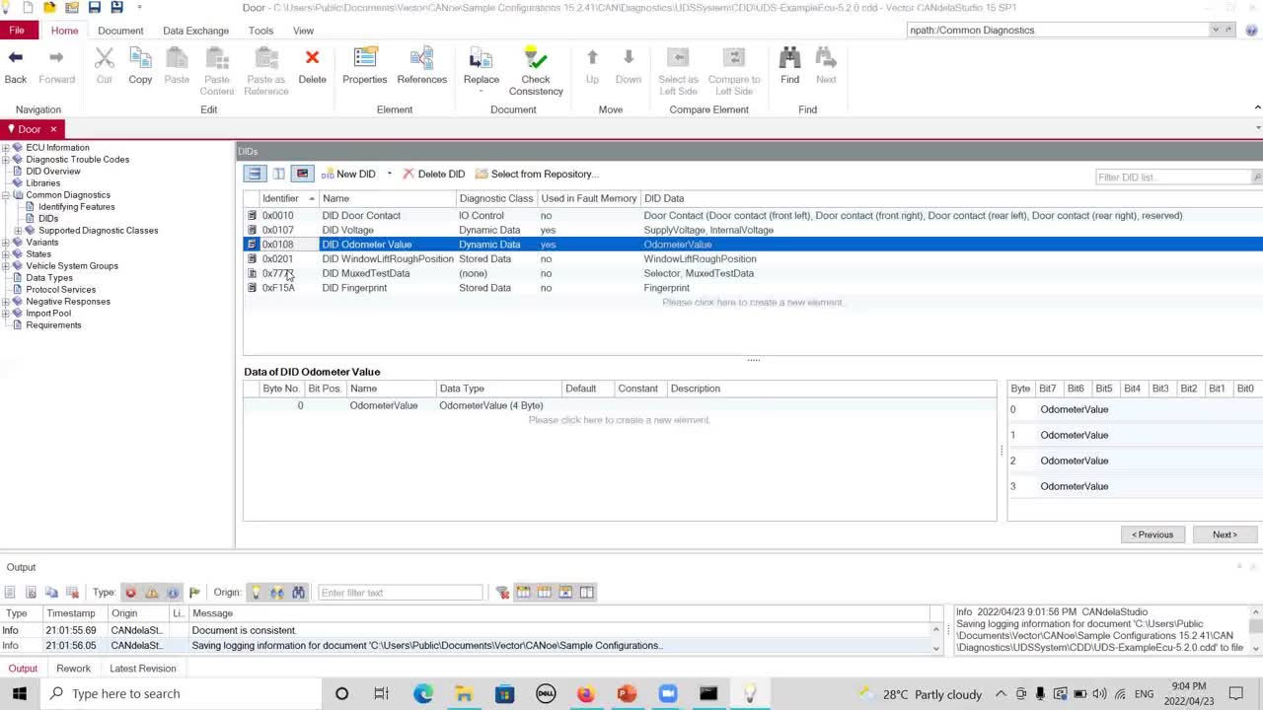Screen dimensions: 1263x710
Task: Click the New DID button
Action: [x=348, y=174]
